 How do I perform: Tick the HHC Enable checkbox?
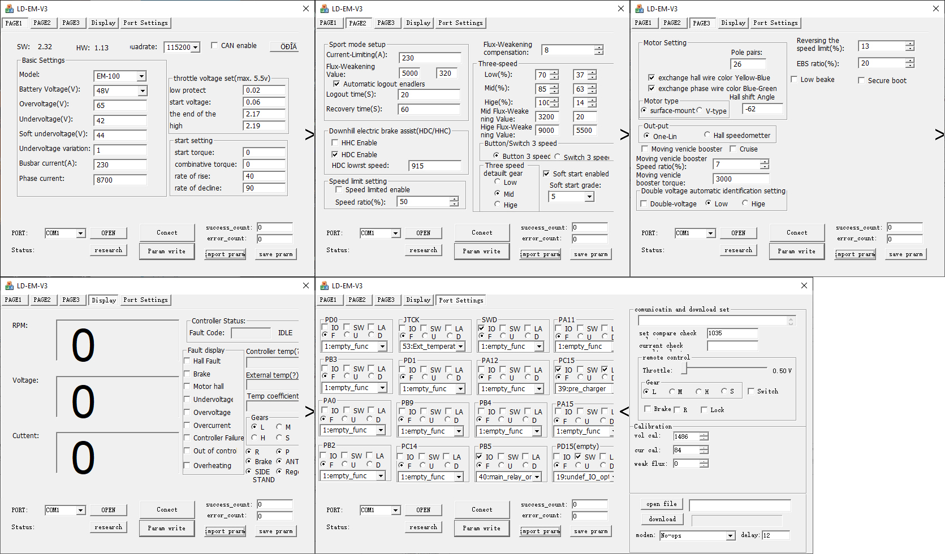point(335,143)
